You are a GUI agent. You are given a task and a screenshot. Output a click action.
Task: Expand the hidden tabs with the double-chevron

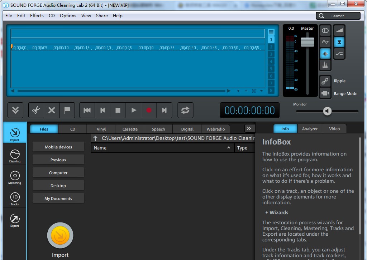249,128
